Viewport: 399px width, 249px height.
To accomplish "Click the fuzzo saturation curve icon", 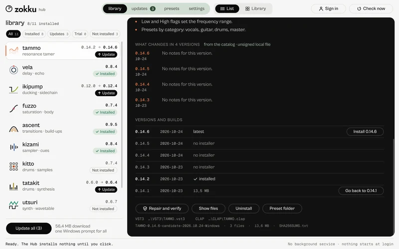I will [13, 109].
